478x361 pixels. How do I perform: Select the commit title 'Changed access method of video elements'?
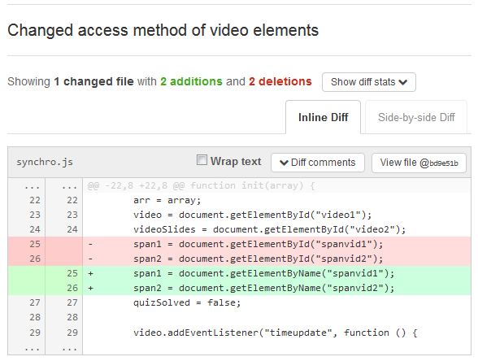pos(163,31)
